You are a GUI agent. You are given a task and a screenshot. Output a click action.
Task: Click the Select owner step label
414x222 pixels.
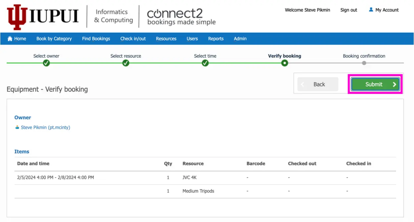[46, 56]
